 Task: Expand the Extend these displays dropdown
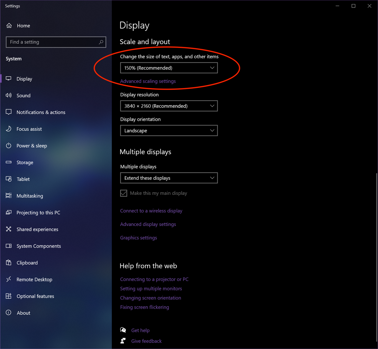(x=169, y=178)
